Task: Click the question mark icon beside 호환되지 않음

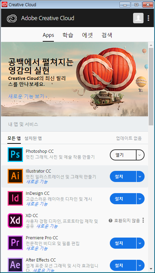Action: tap(111, 221)
